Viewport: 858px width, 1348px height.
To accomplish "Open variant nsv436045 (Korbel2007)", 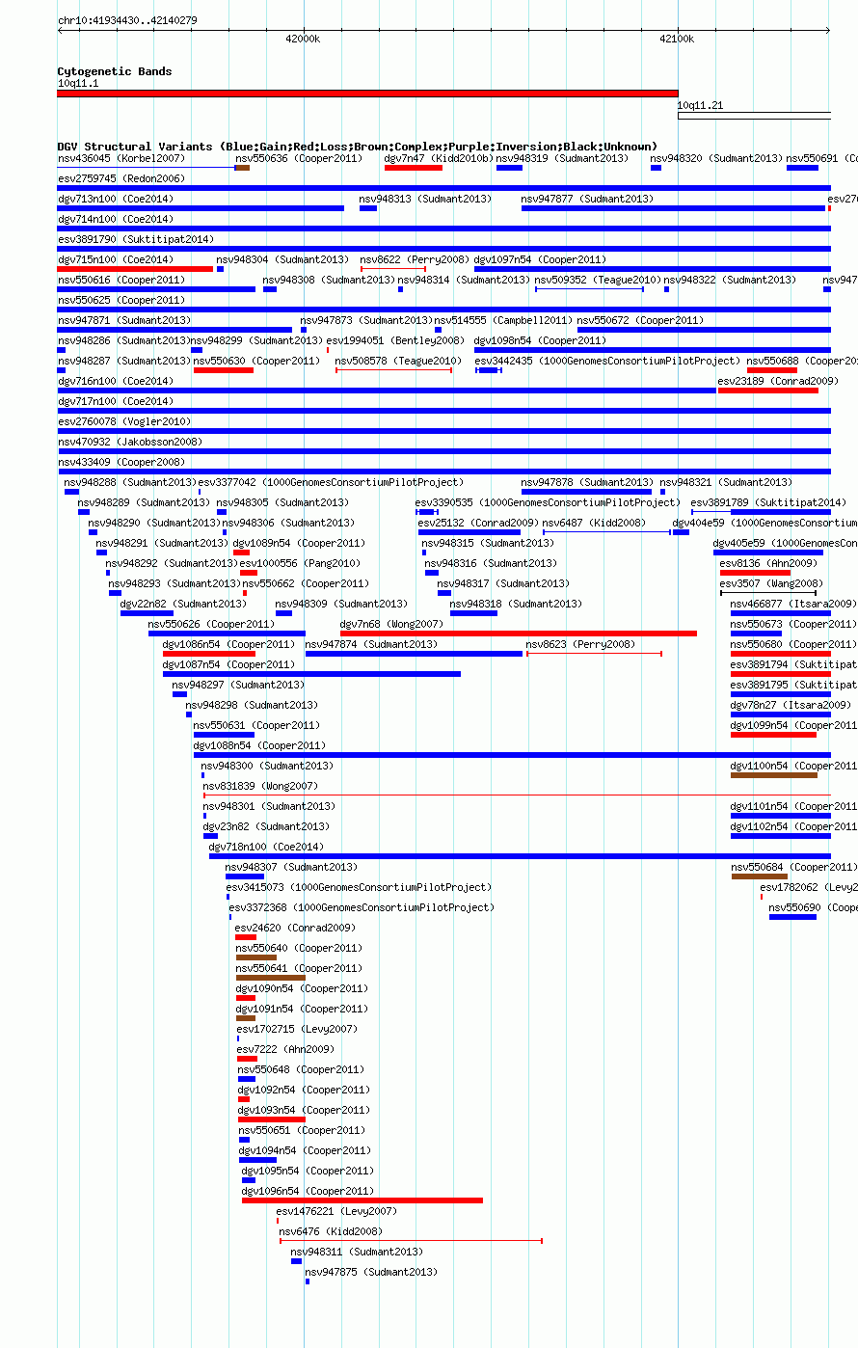I will (121, 158).
